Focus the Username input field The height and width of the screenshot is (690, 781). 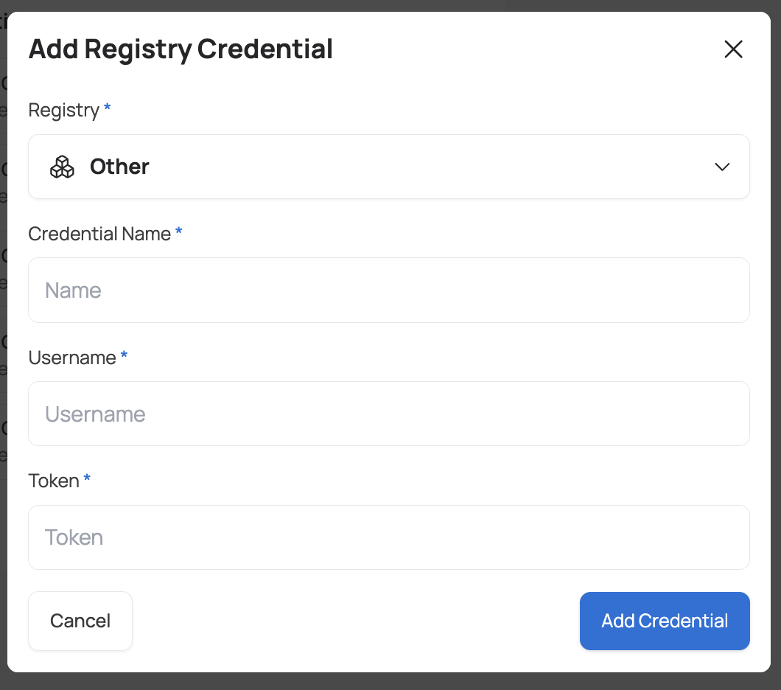click(x=389, y=414)
